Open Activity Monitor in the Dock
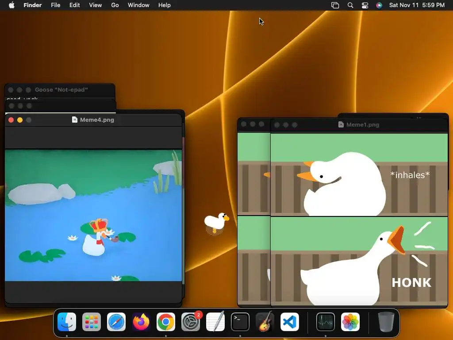The height and width of the screenshot is (340, 453). [326, 322]
